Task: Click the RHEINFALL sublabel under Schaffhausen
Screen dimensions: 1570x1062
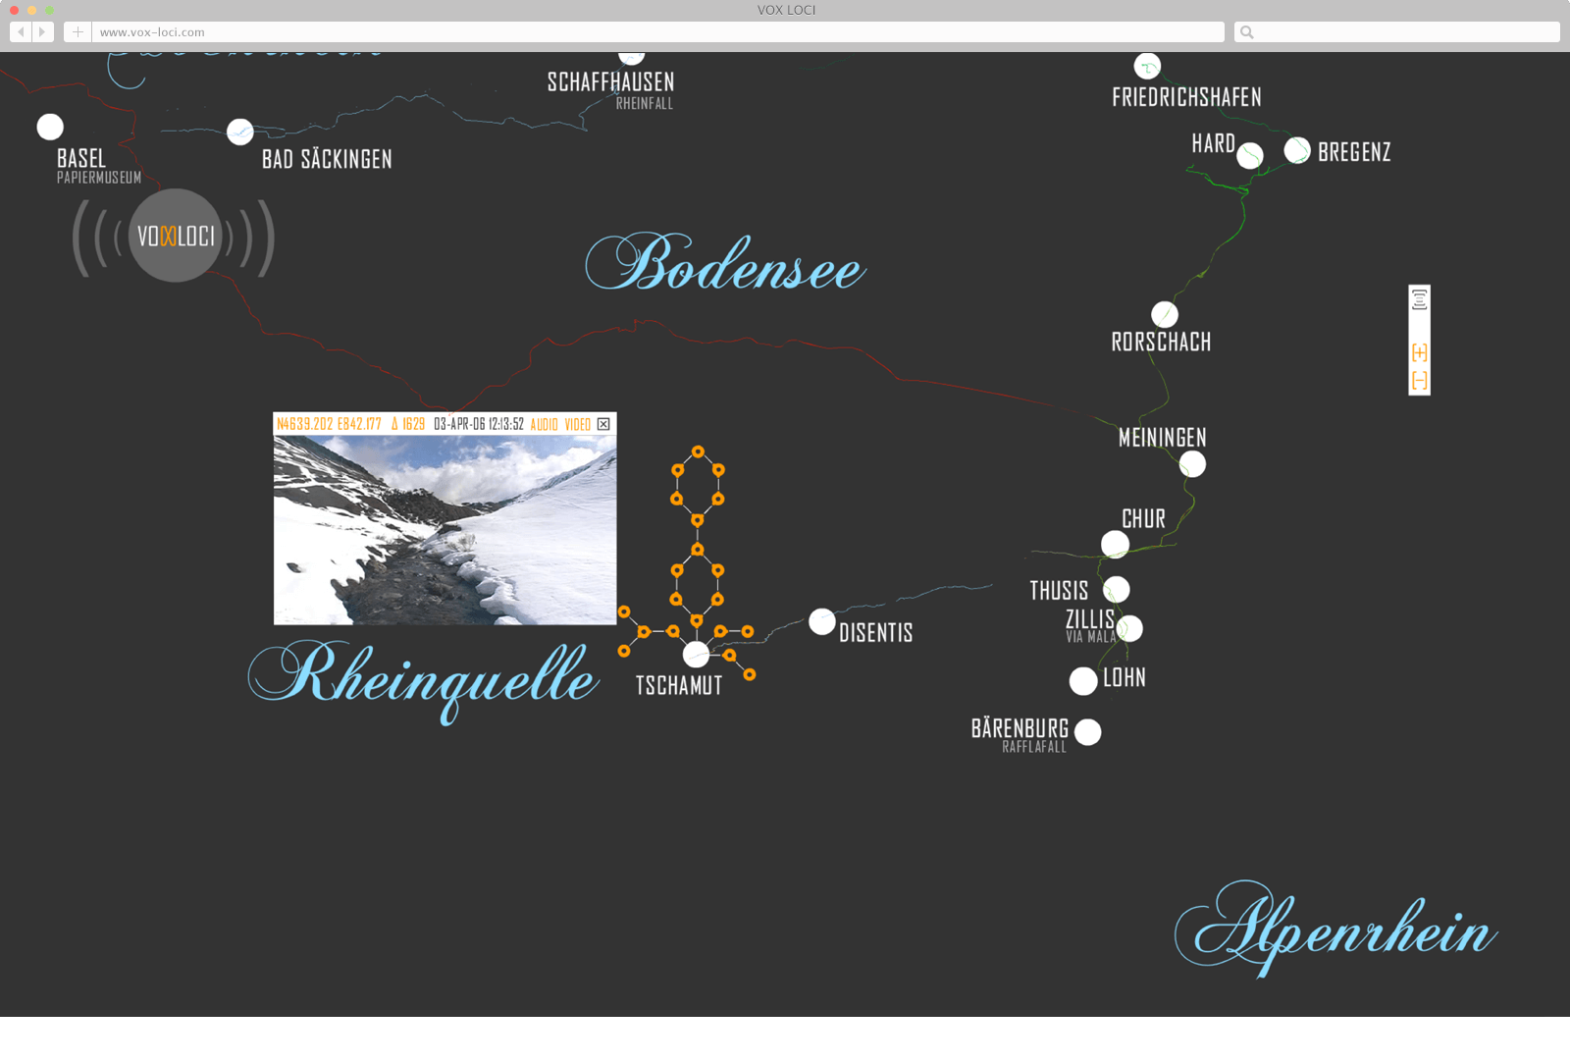Action: point(645,103)
